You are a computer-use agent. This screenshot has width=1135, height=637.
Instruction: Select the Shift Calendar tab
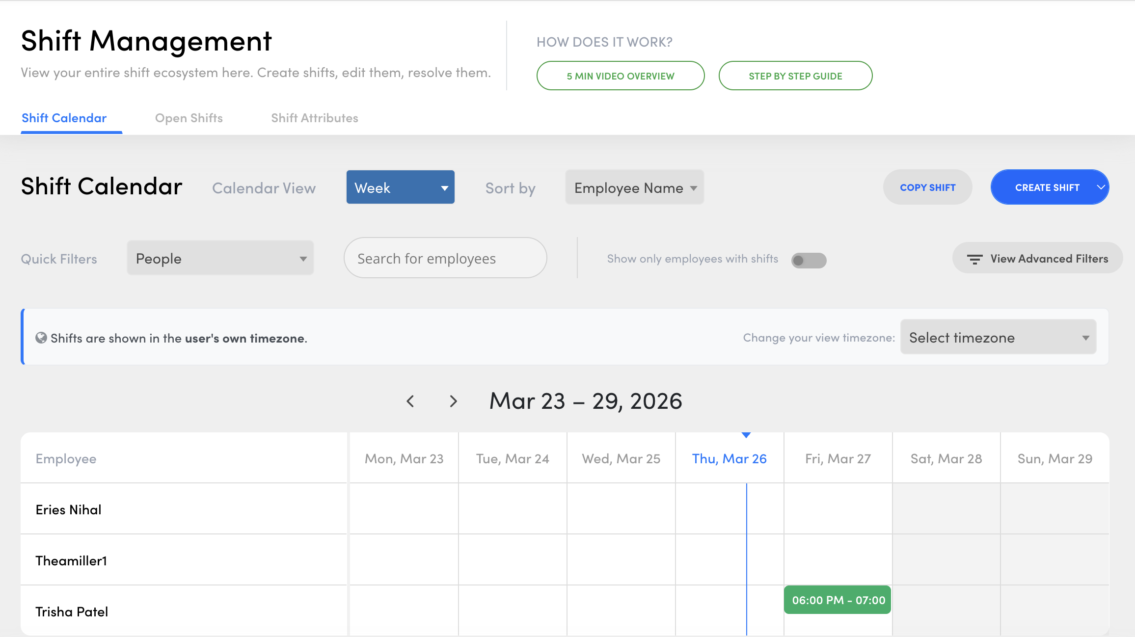point(64,118)
